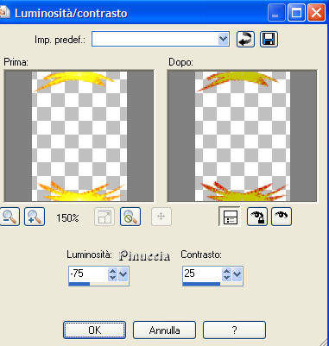Click the Contrasto value field showing 25
Viewport: 329px width, 346px height.
(202, 274)
